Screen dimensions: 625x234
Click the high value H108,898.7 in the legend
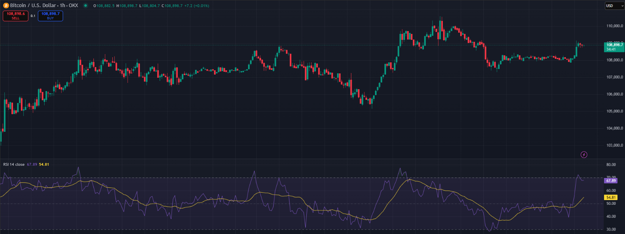(x=127, y=6)
